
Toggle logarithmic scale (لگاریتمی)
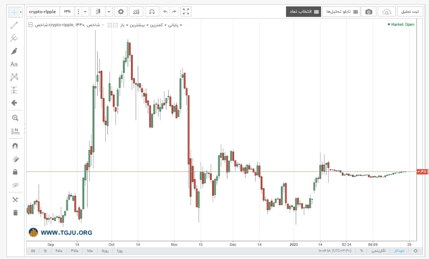(378, 251)
